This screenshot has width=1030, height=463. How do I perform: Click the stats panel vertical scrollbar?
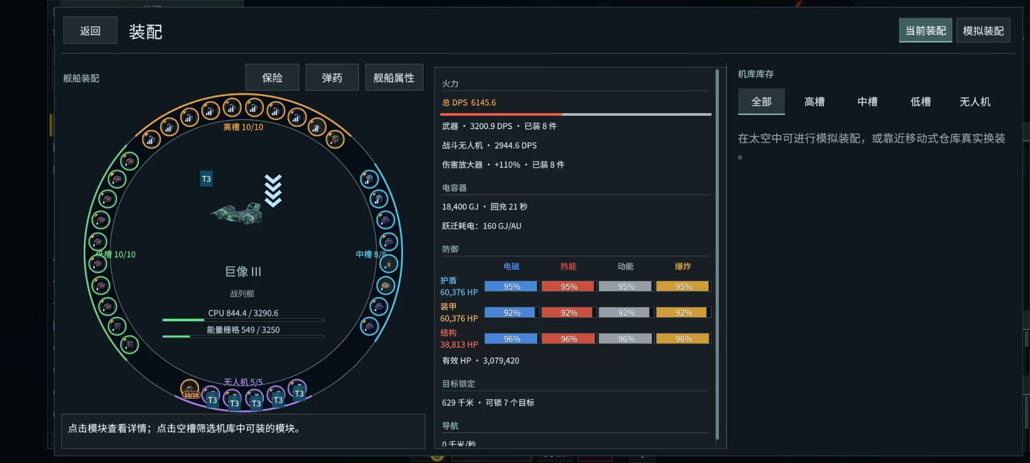pyautogui.click(x=717, y=255)
